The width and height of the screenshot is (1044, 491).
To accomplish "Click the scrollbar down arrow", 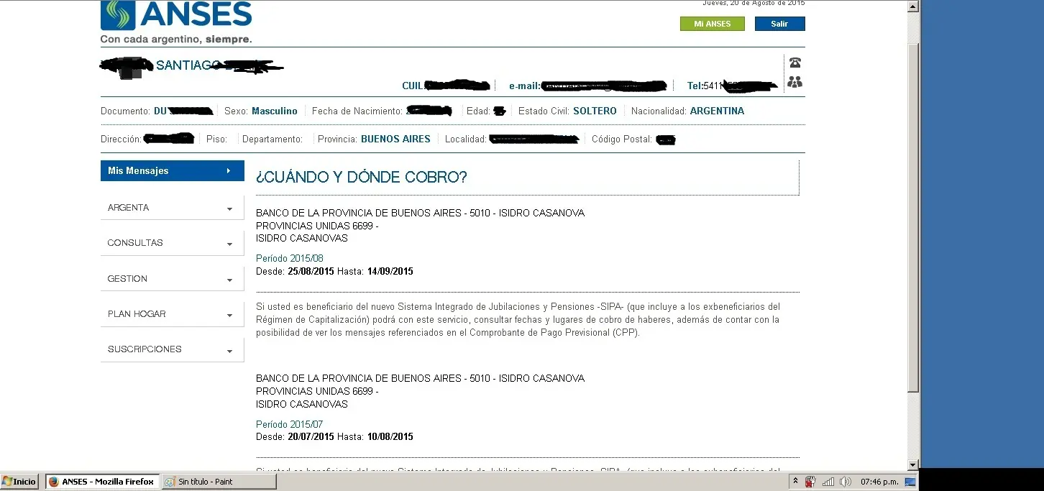I will click(x=913, y=464).
